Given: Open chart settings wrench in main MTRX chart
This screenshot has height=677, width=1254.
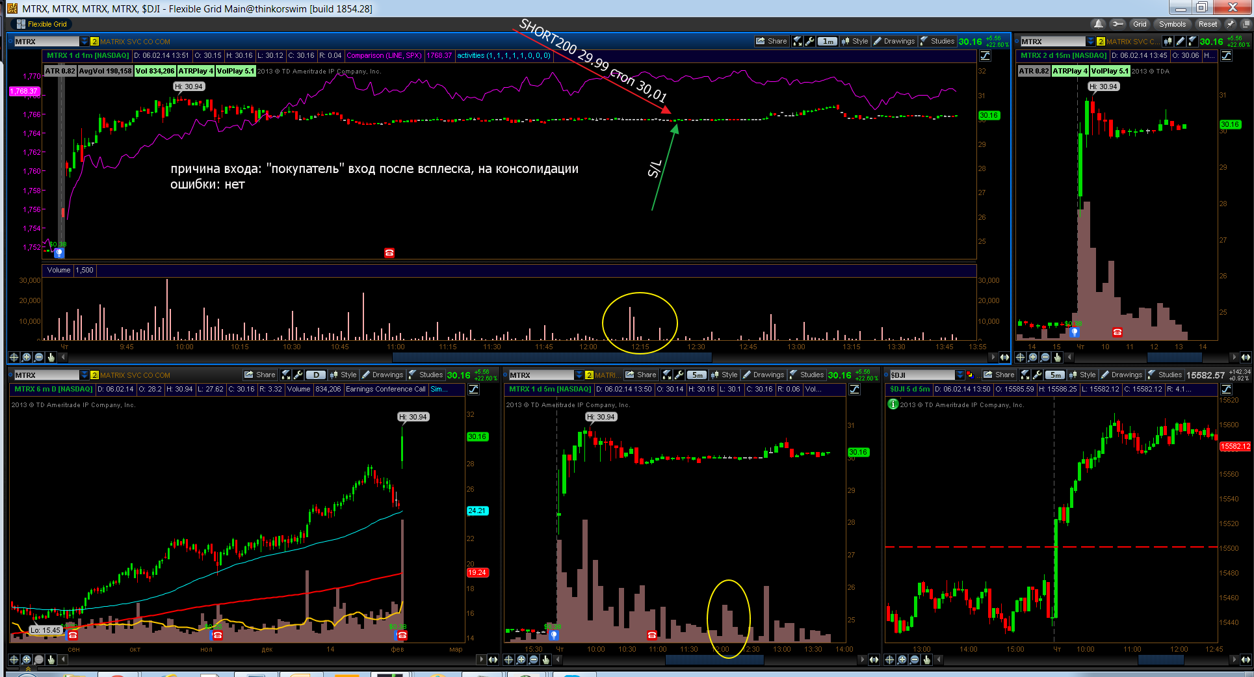Looking at the screenshot, I should point(809,41).
